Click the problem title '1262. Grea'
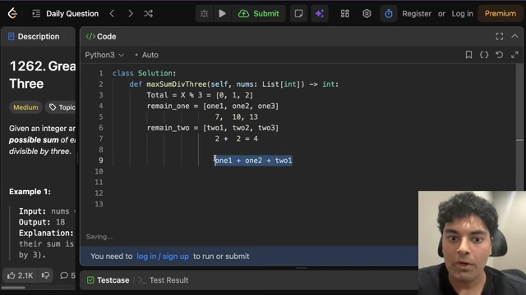 tap(43, 66)
